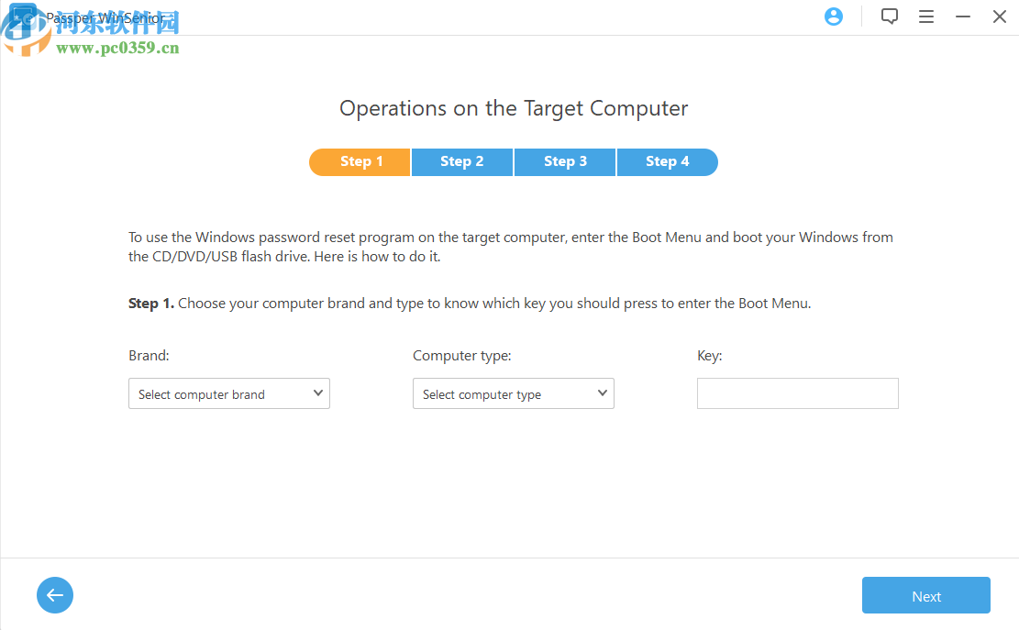1019x630 pixels.
Task: Click the Computer type field label
Action: (461, 356)
